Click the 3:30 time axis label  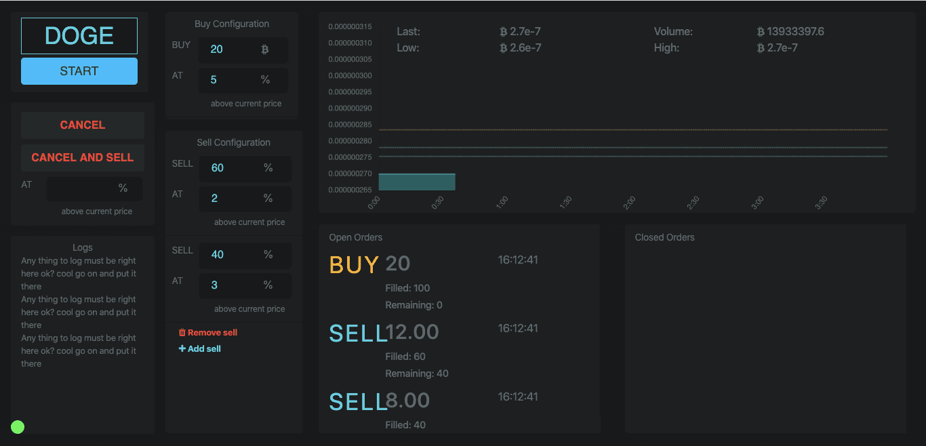pos(821,202)
